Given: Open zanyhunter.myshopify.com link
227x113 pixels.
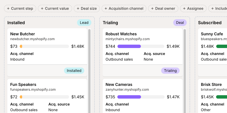Looking at the screenshot, I should coord(127,90).
